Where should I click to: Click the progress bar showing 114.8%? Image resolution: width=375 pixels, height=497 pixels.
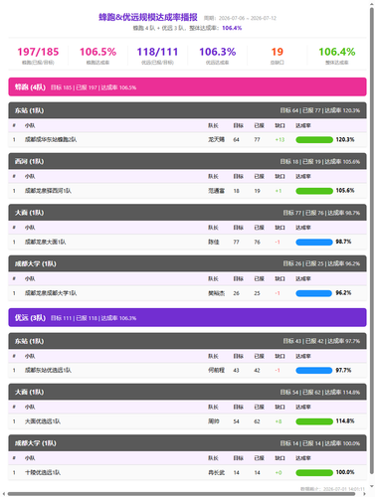click(314, 421)
